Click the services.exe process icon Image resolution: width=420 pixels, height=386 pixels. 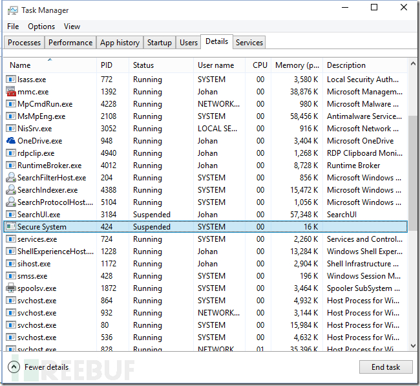click(x=11, y=239)
